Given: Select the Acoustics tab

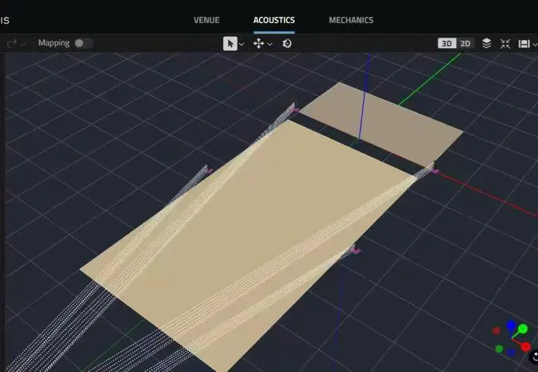Looking at the screenshot, I should 274,20.
